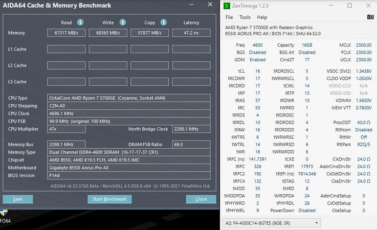377x230 pixels.
Task: Click the North Bridge Clock 2298.1 MHz value
Action: pos(191,129)
